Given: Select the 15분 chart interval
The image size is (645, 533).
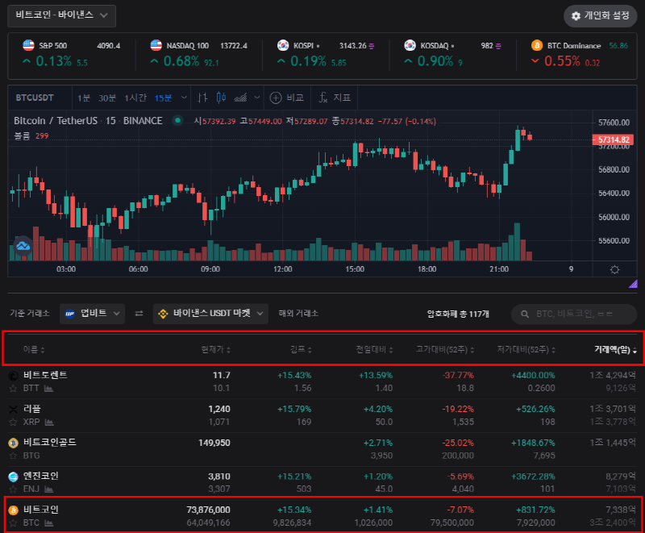Looking at the screenshot, I should tap(164, 98).
